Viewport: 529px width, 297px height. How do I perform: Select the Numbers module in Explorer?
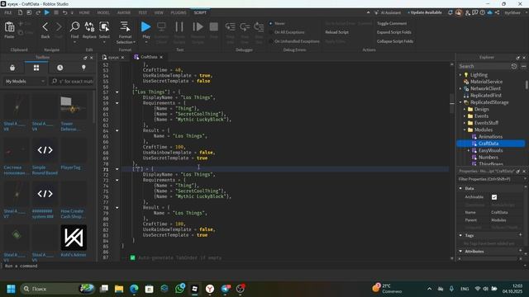coord(488,158)
